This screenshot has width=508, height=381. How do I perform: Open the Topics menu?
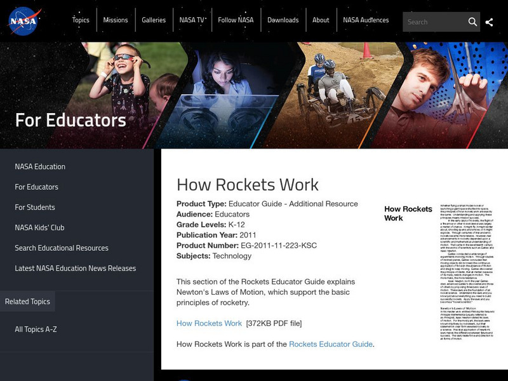pos(81,20)
